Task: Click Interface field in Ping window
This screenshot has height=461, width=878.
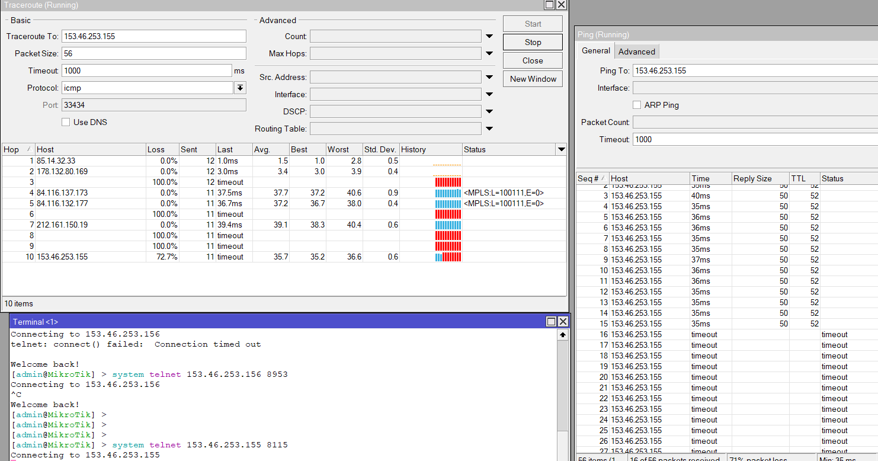Action: tap(755, 88)
